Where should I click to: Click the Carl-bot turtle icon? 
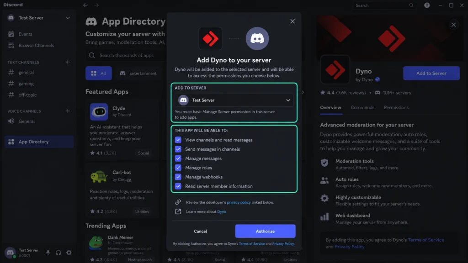pyautogui.click(x=99, y=176)
